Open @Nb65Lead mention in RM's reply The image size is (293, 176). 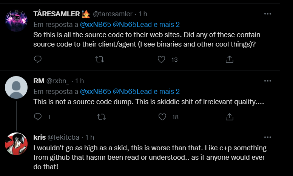tap(130, 91)
